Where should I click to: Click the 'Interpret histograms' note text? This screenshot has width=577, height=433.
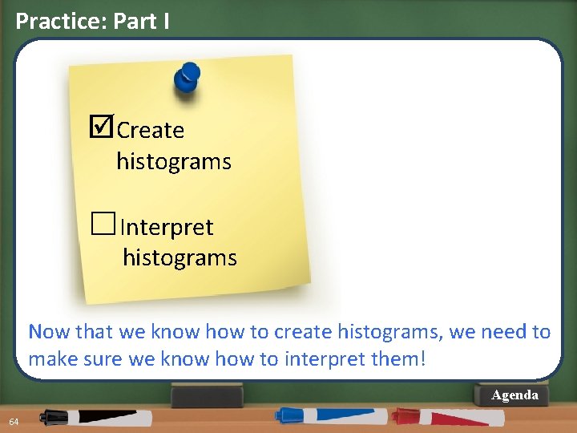click(179, 242)
